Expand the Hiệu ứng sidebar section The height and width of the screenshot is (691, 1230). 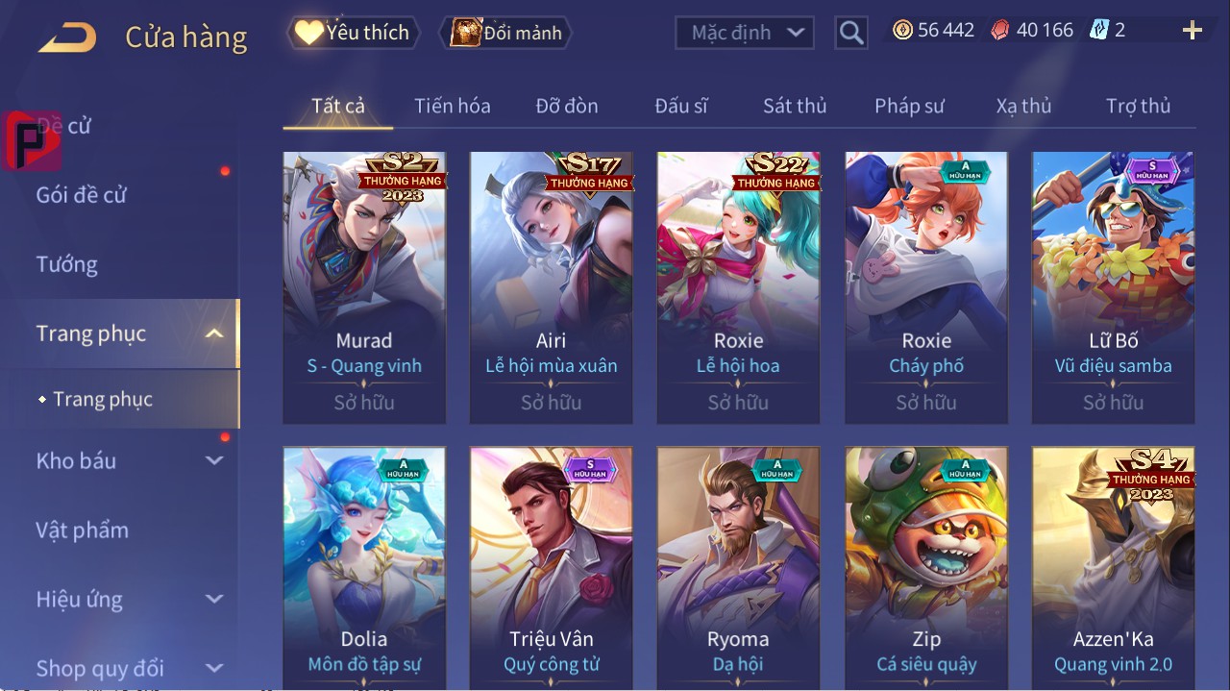tap(214, 599)
